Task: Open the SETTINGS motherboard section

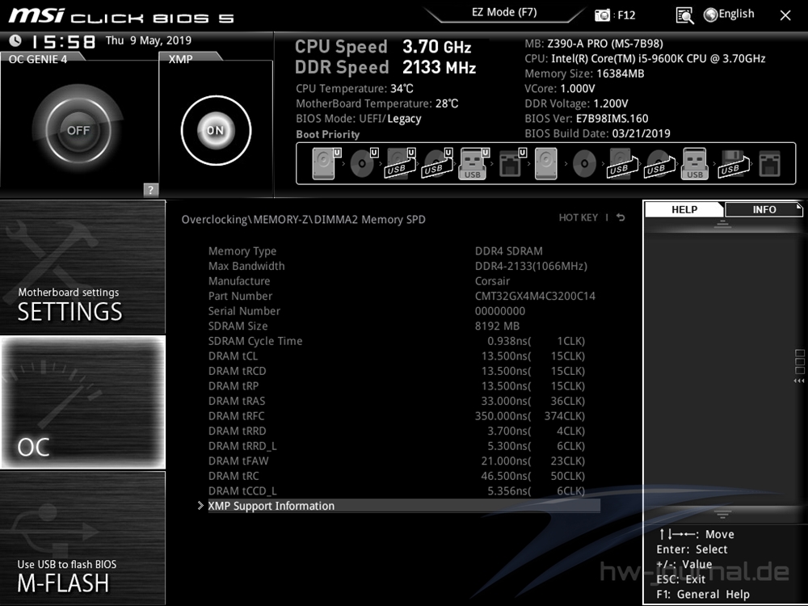Action: click(x=83, y=267)
